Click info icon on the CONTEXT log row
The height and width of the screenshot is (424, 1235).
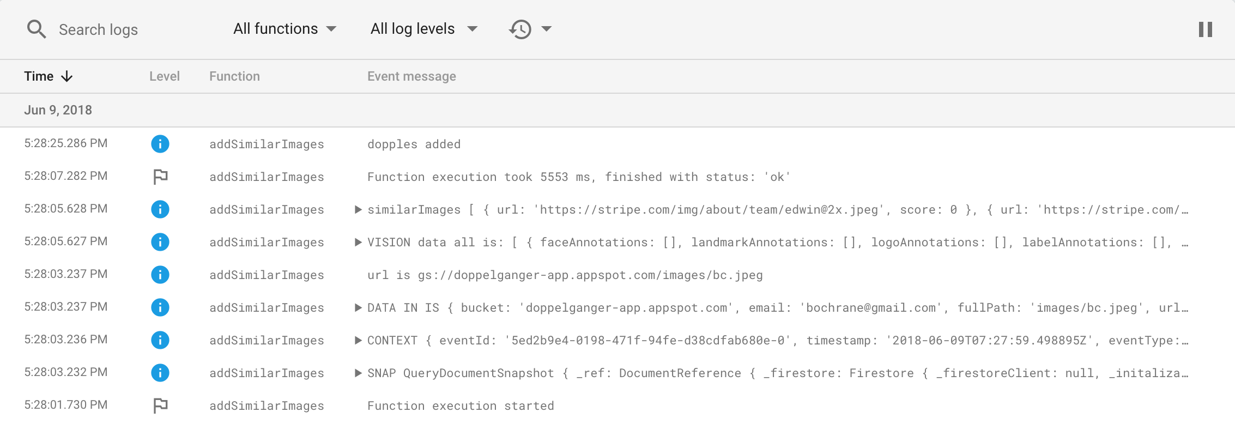pyautogui.click(x=160, y=340)
